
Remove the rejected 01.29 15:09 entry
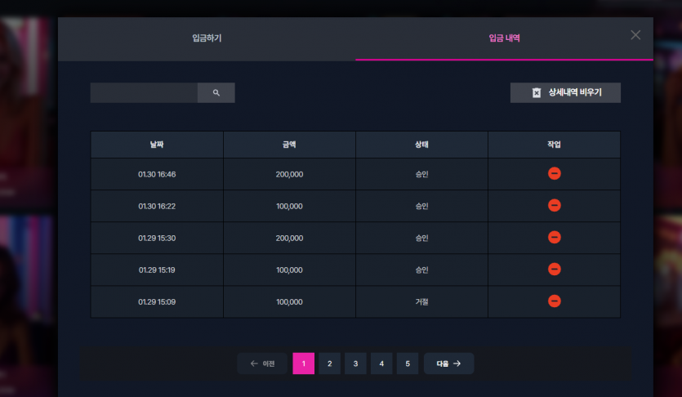[x=554, y=301]
